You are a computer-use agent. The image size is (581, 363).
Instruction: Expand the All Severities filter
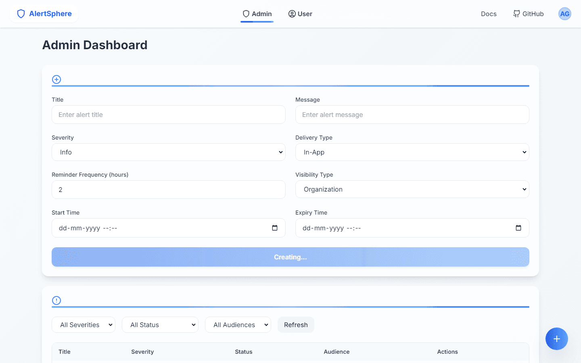(x=84, y=325)
